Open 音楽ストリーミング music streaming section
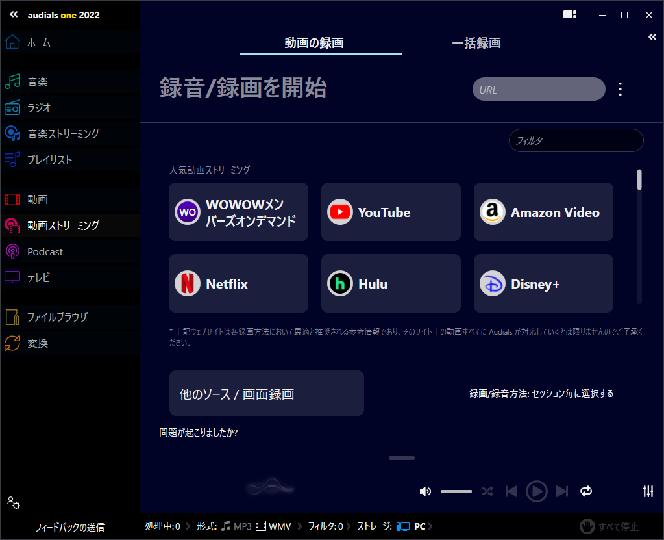The height and width of the screenshot is (540, 664). [70, 133]
